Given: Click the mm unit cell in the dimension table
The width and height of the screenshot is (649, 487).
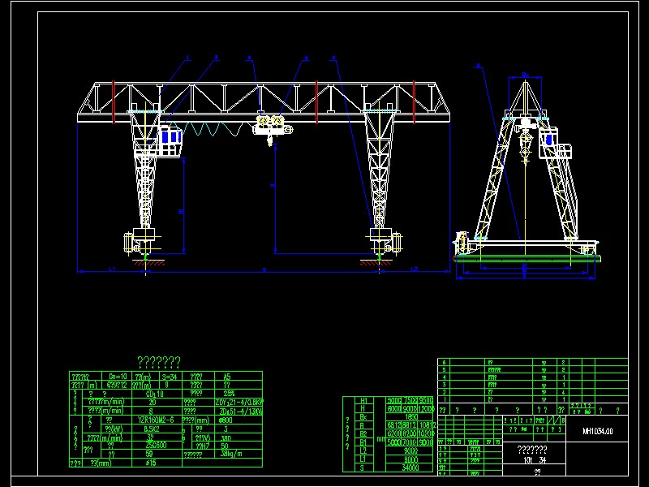Looking at the screenshot, I should click(380, 439).
